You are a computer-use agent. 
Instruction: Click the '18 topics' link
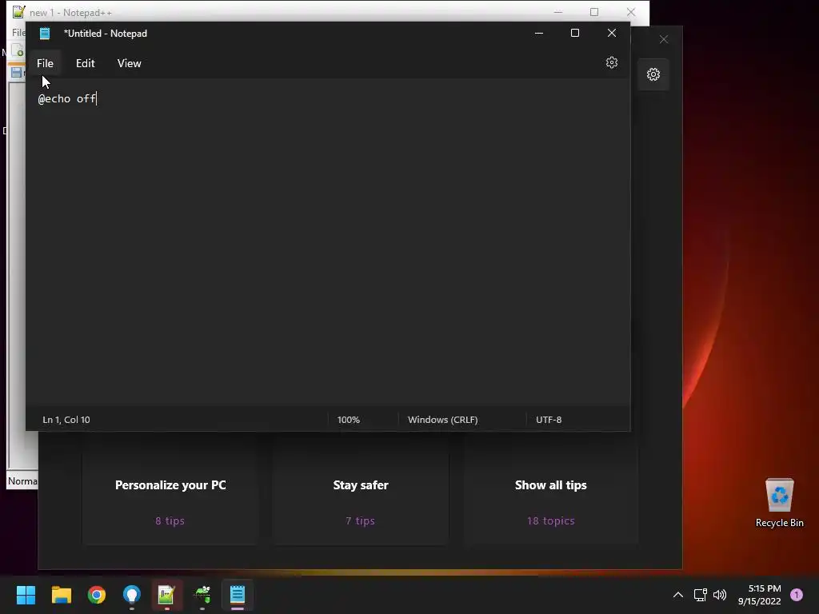550,520
